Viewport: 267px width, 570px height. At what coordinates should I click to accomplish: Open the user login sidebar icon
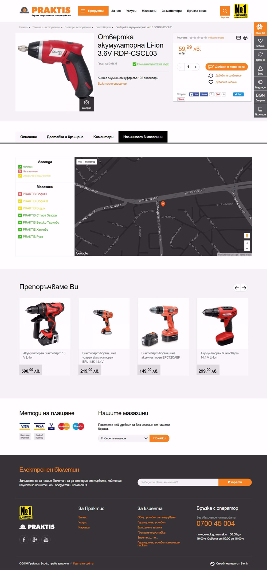pyautogui.click(x=260, y=70)
